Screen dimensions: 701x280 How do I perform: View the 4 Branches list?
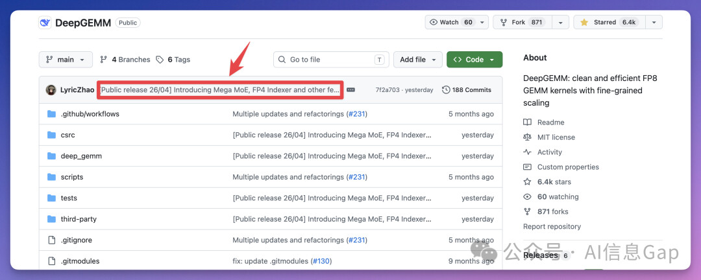[x=125, y=60]
